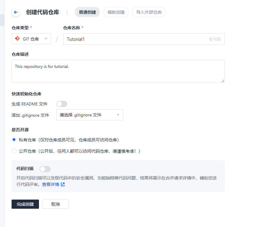This screenshot has height=227, width=266.
Task: Click the description box resize handle
Action: (223, 81)
